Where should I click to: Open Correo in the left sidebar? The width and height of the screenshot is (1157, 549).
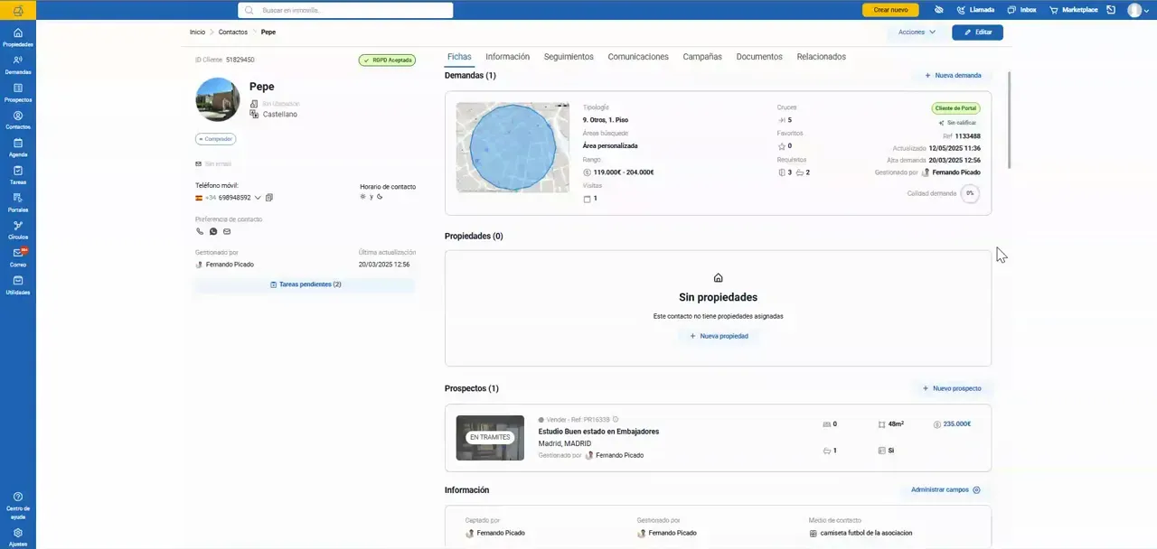tap(18, 258)
